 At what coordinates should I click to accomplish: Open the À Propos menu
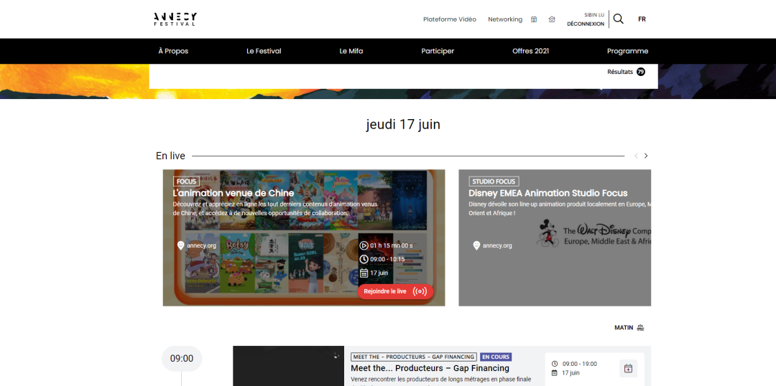tap(173, 51)
